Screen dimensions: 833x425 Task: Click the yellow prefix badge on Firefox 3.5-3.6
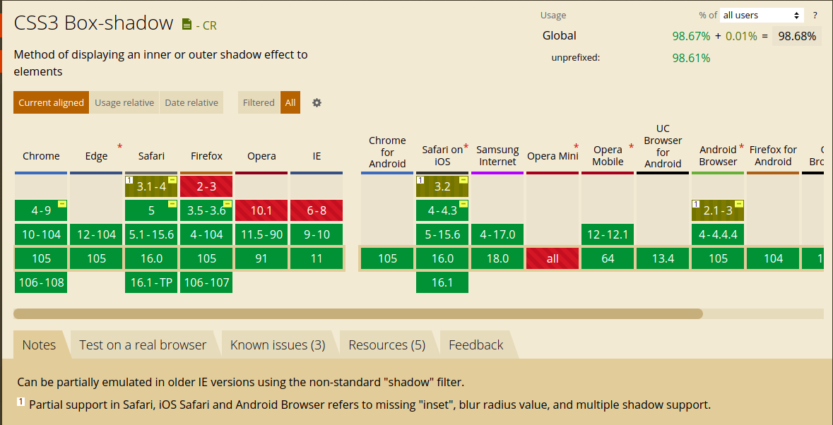coord(228,204)
